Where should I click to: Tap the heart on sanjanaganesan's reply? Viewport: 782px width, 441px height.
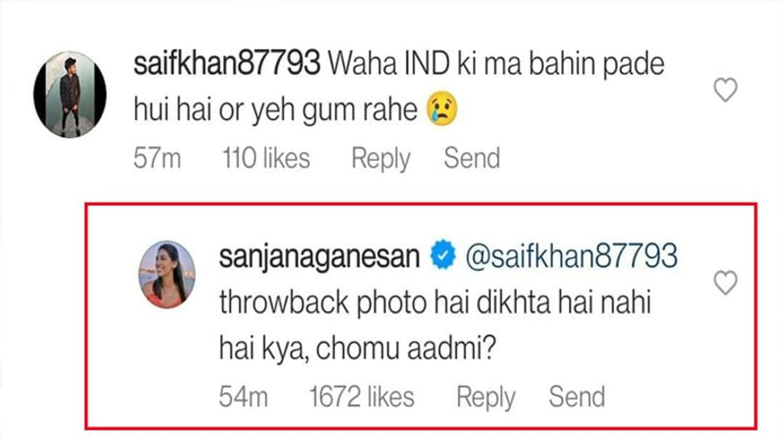[x=725, y=283]
